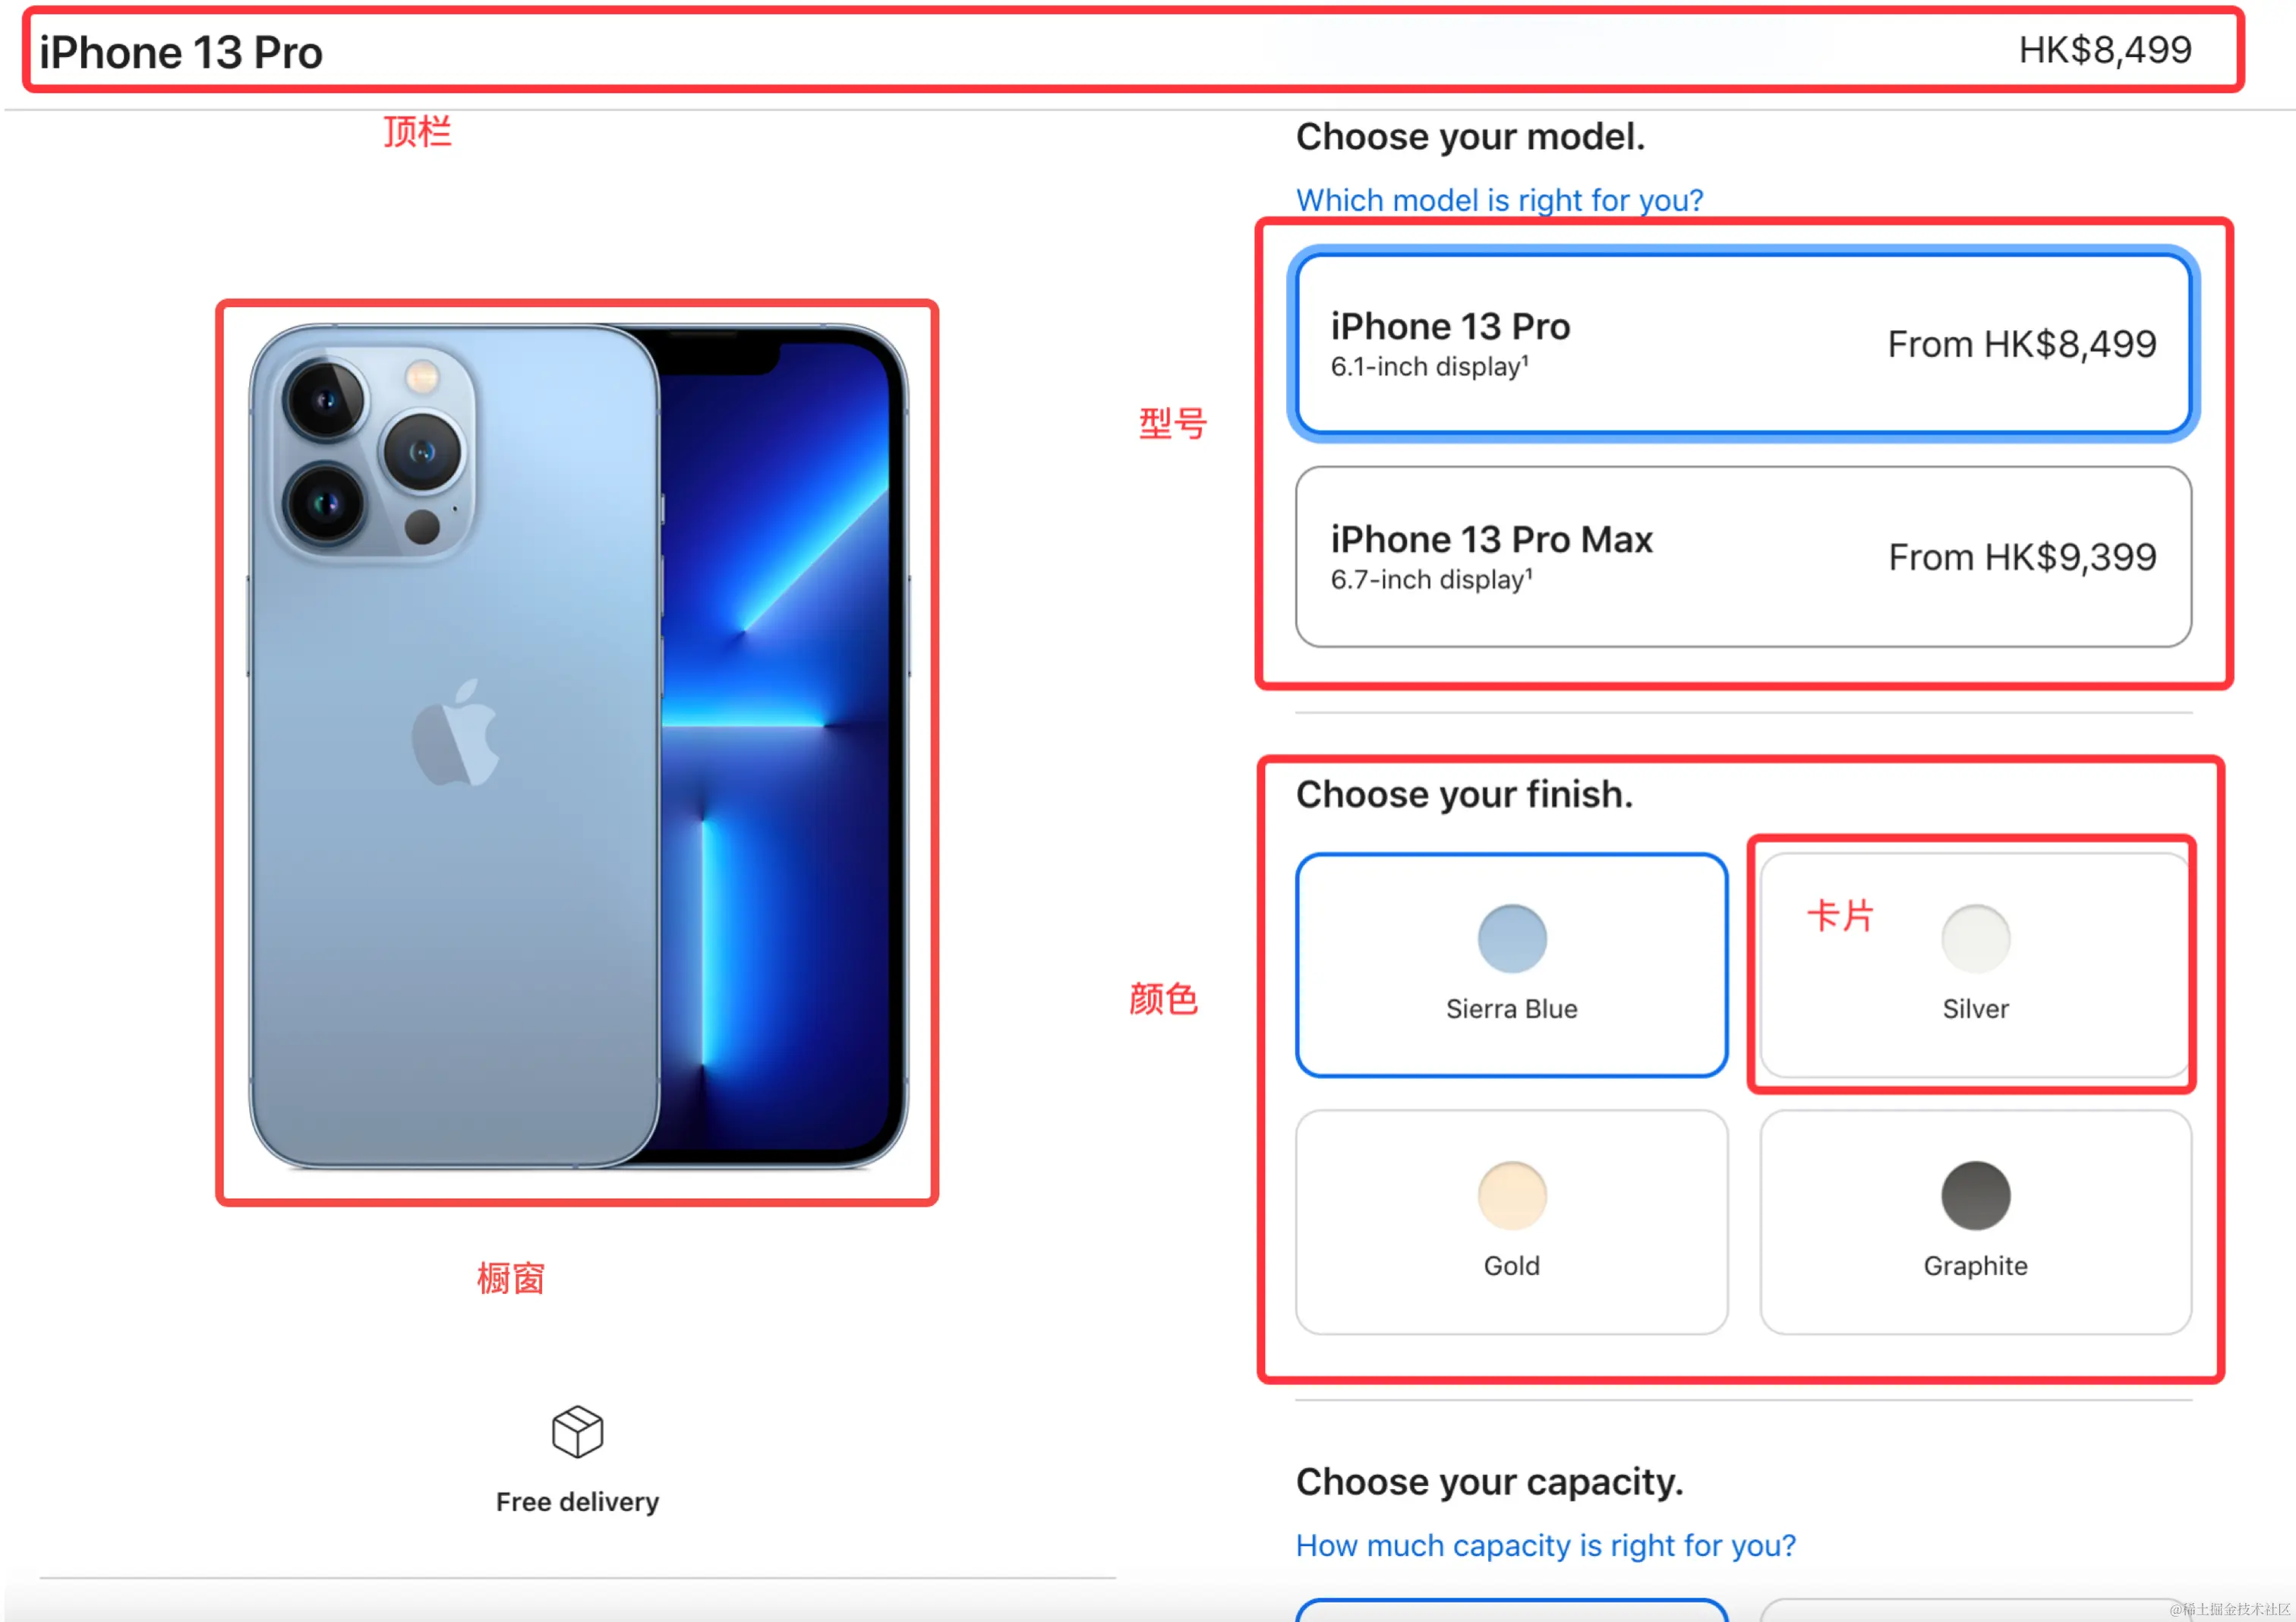This screenshot has height=1622, width=2296.
Task: Click the Silver finish label
Action: pos(1975,1008)
